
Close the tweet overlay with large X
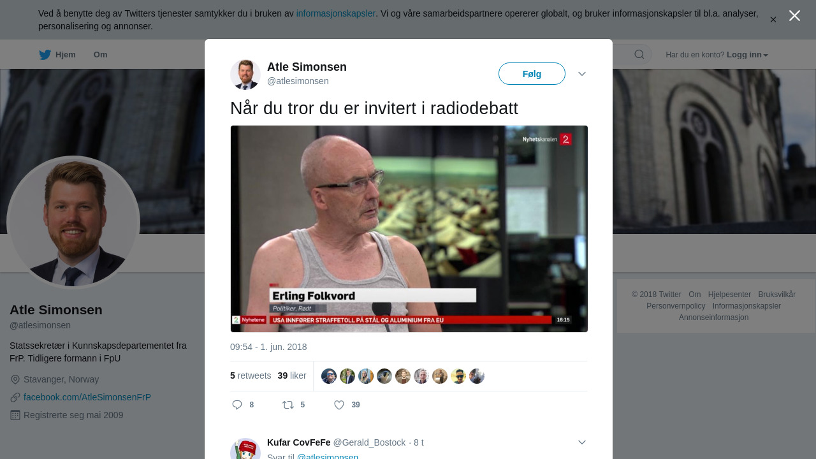coord(794,16)
